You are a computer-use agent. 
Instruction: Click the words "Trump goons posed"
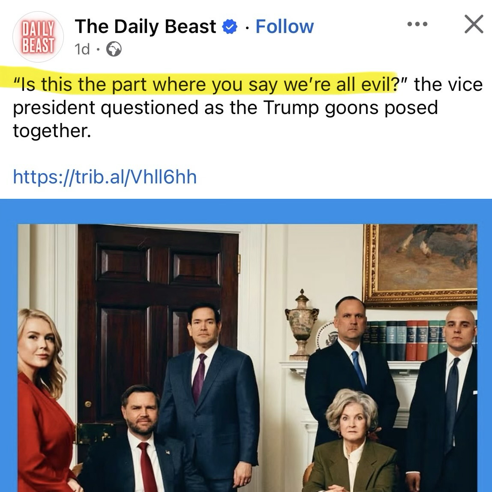350,108
